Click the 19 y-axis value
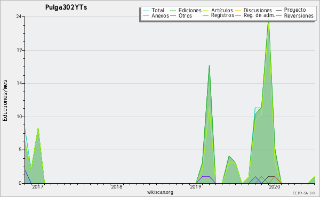320x197 pixels. pyautogui.click(x=19, y=50)
